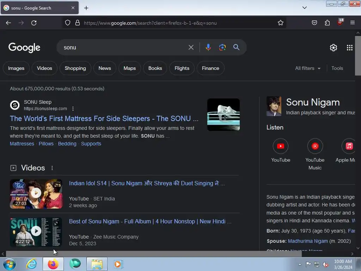Open Sonu Nigam portrait photo
The width and height of the screenshot is (361, 271).
(274, 106)
